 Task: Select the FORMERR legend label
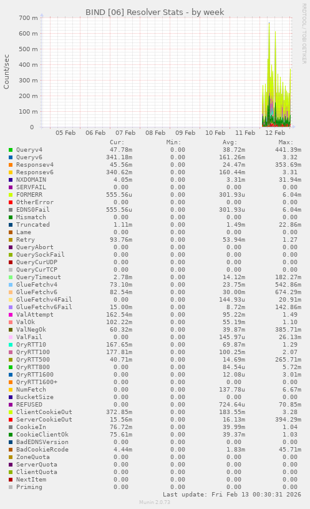point(29,195)
